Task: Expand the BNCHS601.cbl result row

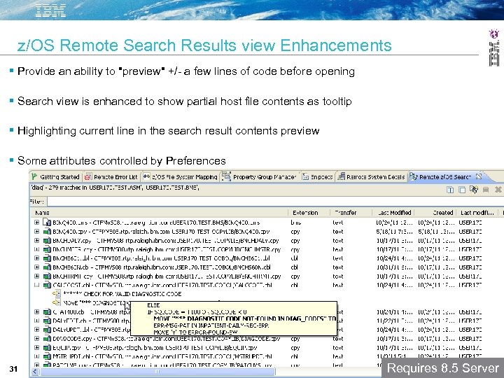Action: 36,258
